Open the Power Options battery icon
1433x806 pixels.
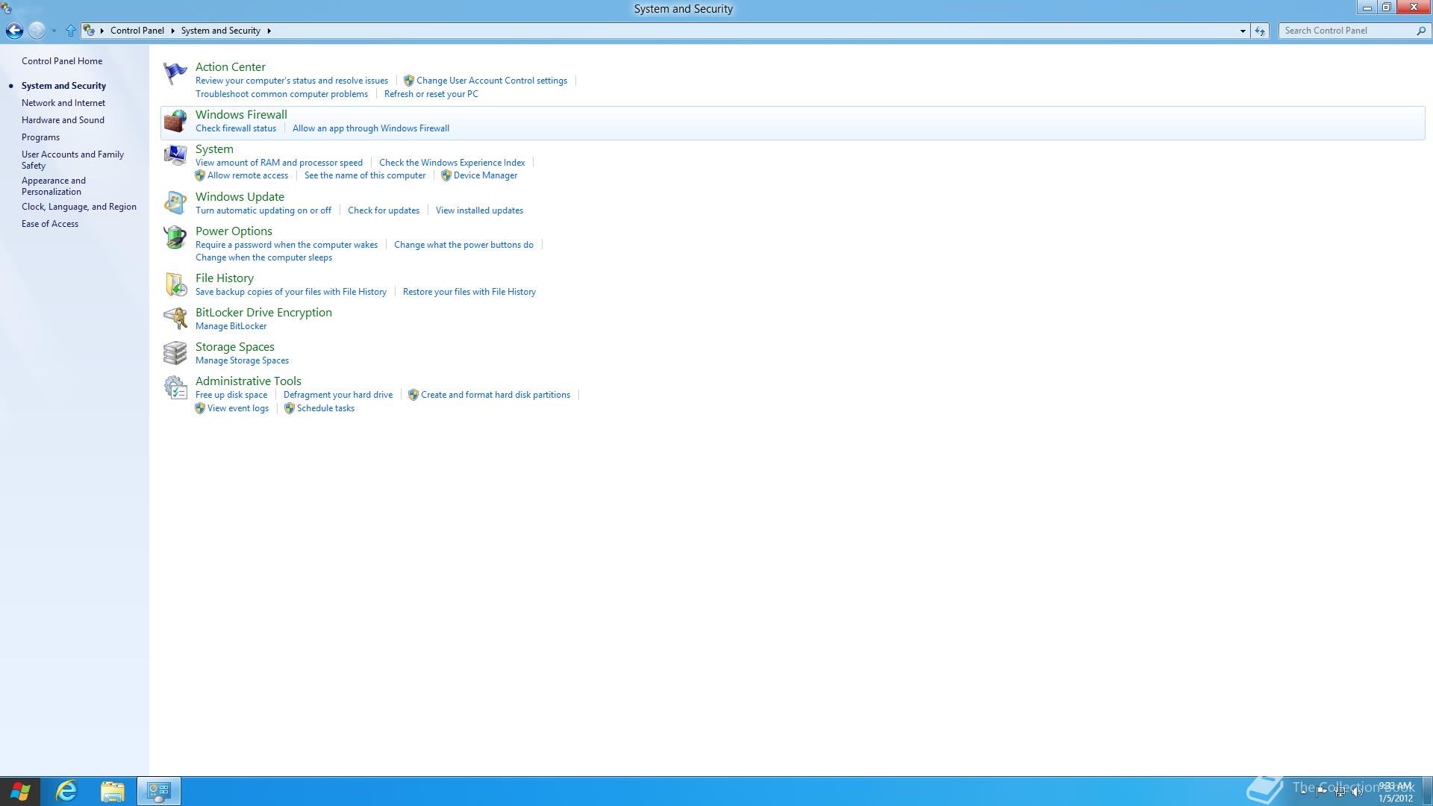(x=175, y=237)
